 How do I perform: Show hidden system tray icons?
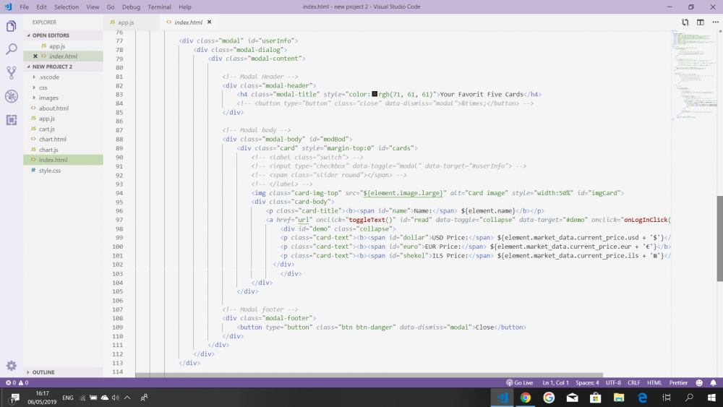coord(127,398)
